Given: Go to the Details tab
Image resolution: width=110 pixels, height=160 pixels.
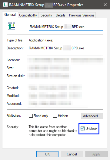Looking at the screenshot, I should coord(61,15).
